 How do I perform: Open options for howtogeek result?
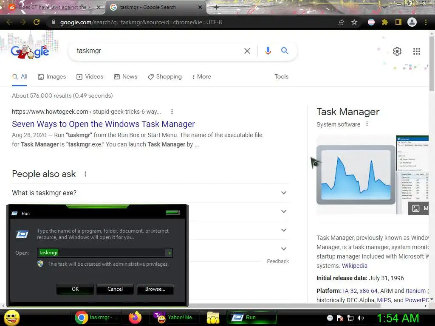[x=172, y=112]
